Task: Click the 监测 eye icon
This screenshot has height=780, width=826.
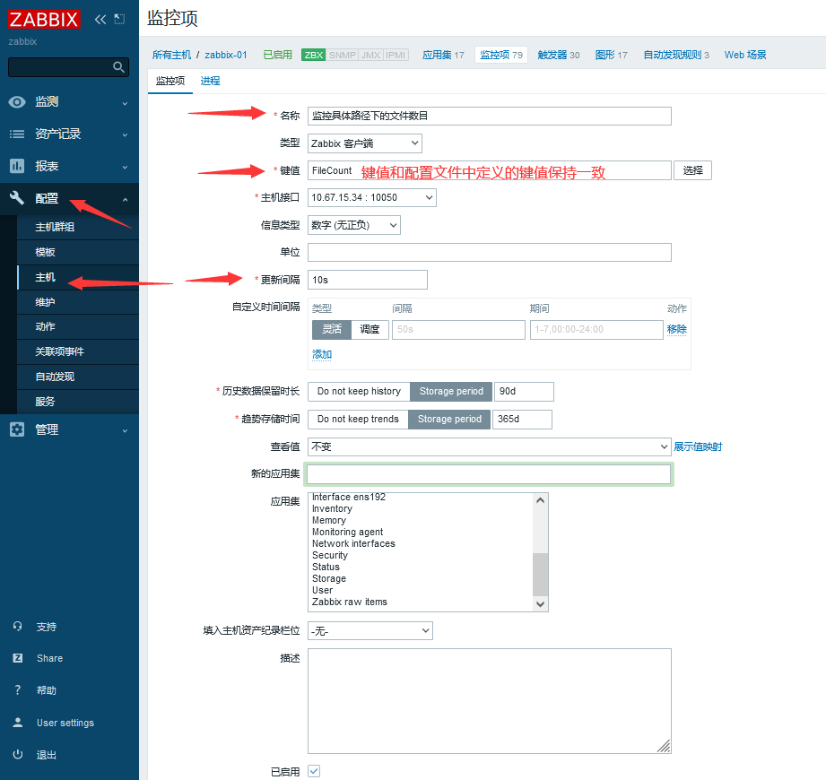Action: pos(17,102)
